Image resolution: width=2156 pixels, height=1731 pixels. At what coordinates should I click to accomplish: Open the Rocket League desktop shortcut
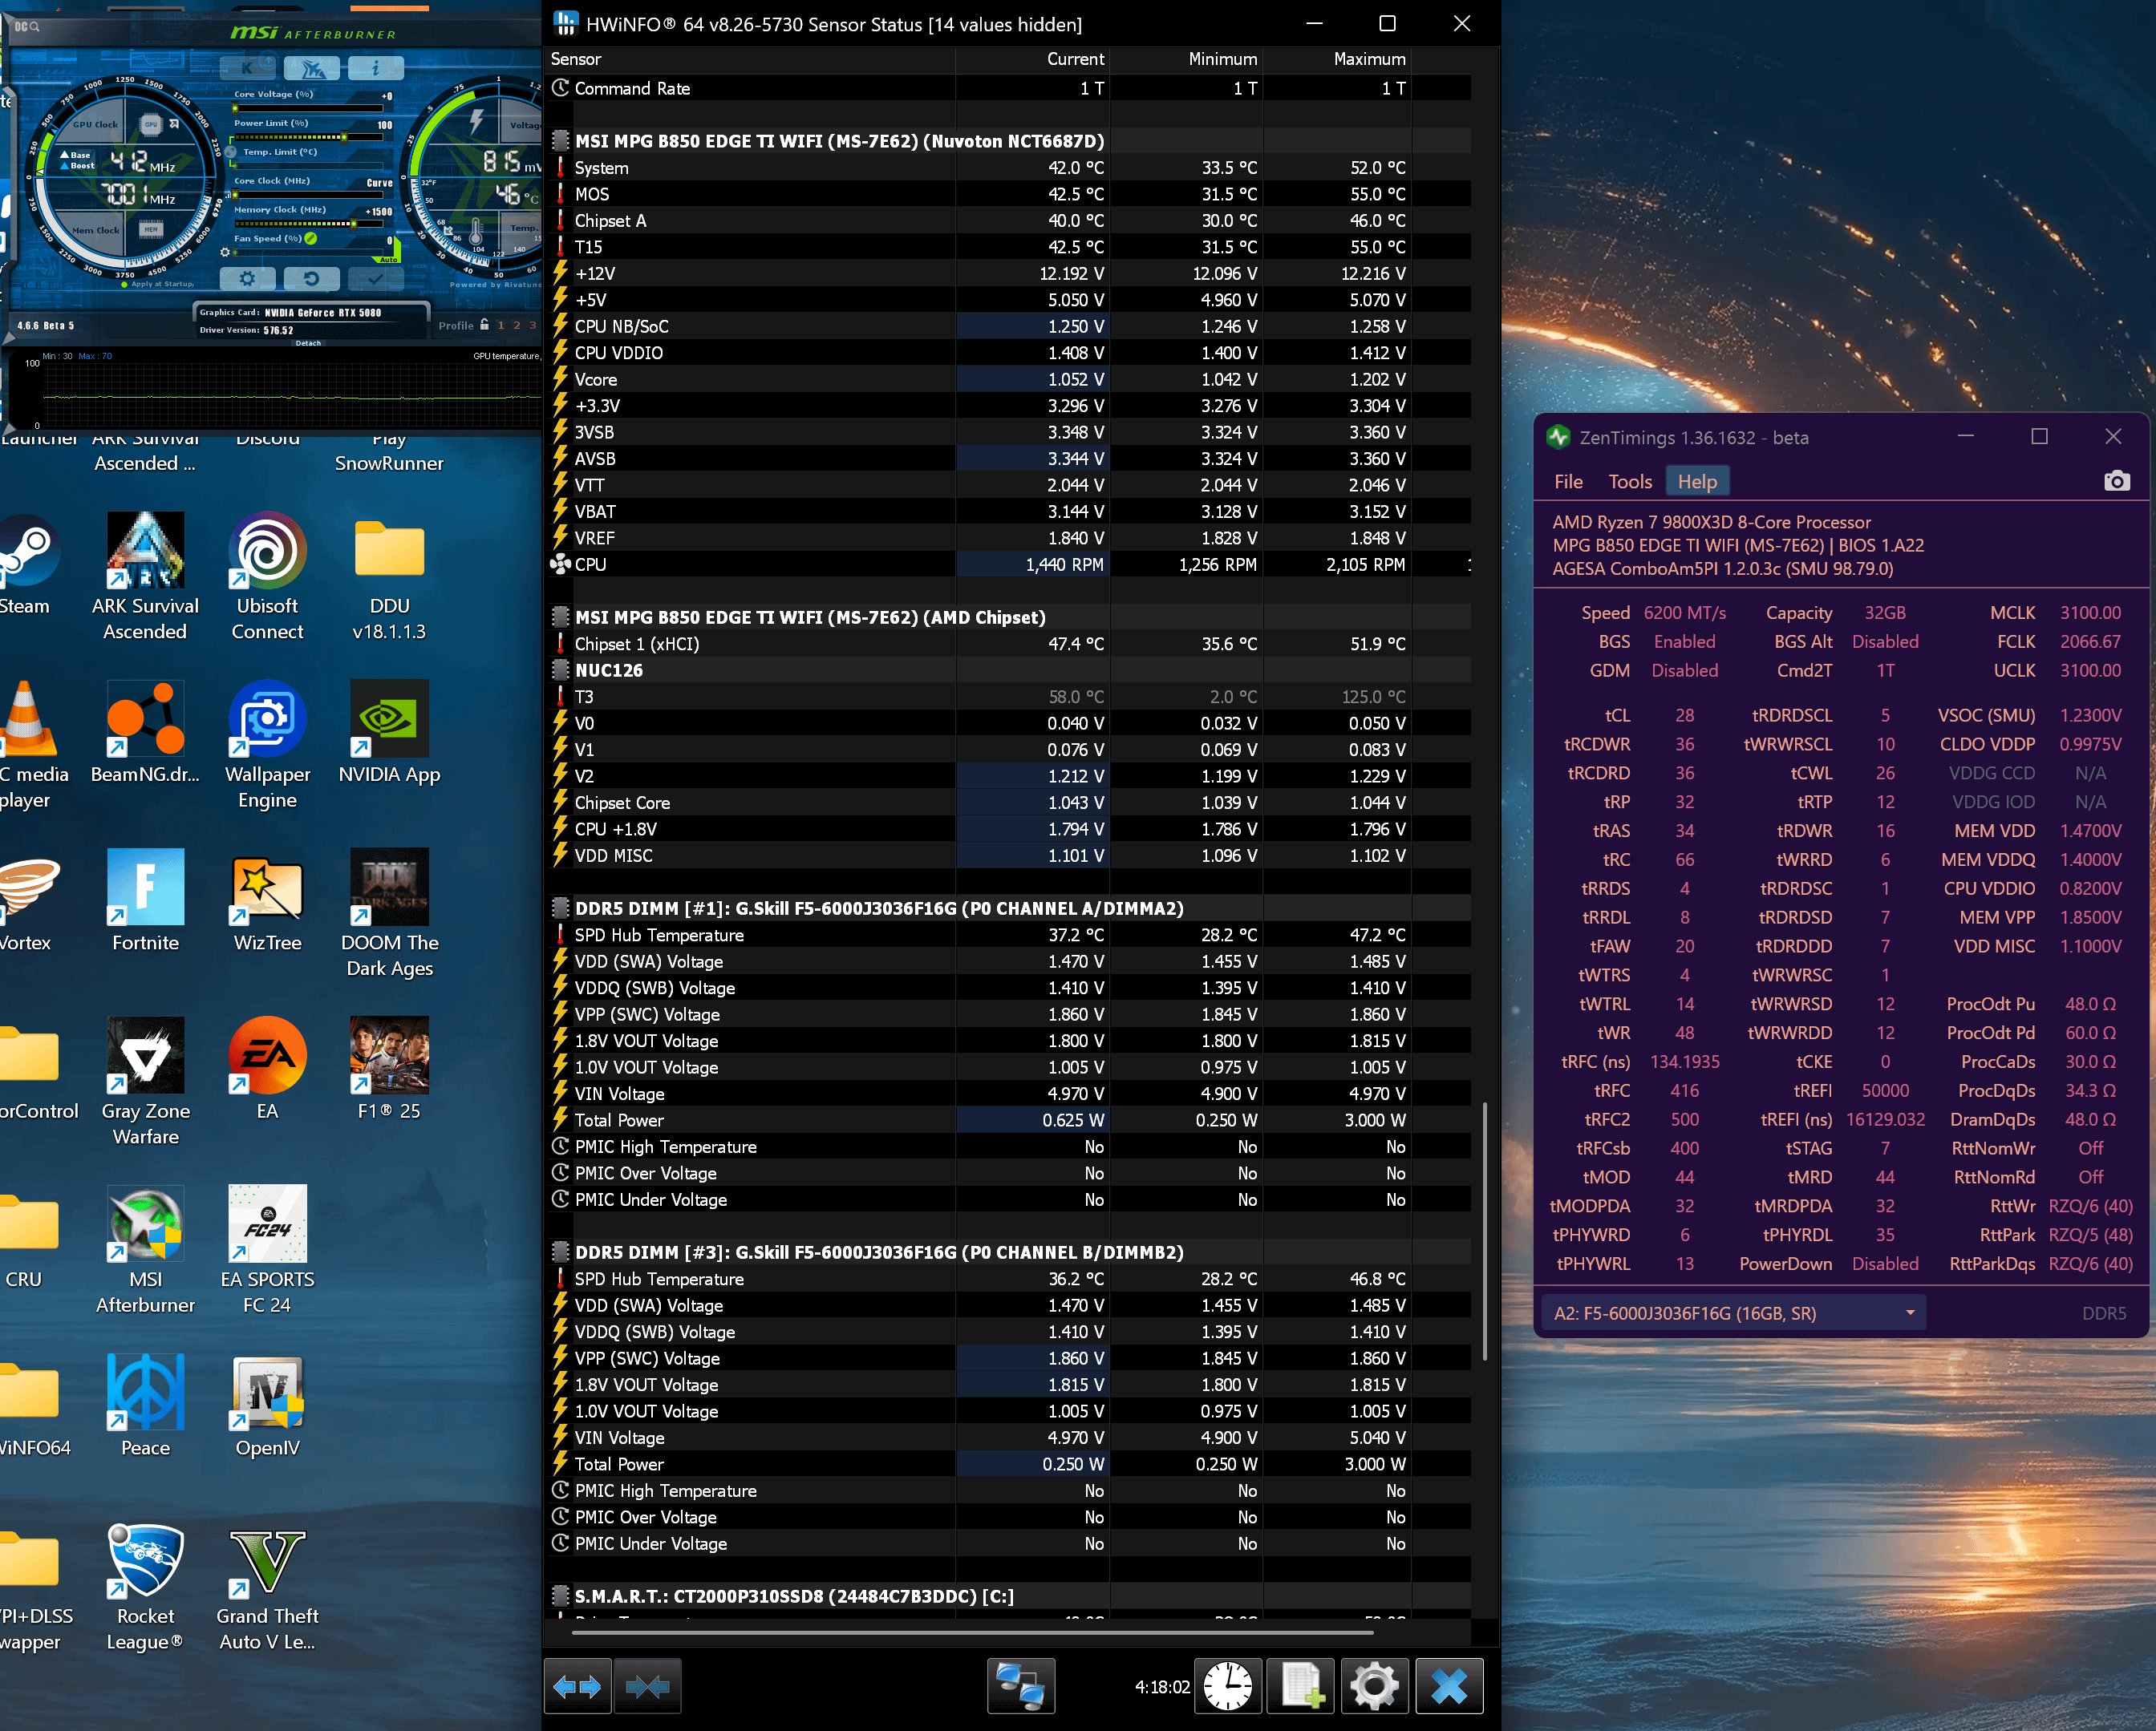(x=145, y=1587)
